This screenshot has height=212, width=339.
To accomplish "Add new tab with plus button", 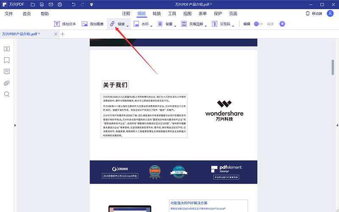I will [x=62, y=34].
